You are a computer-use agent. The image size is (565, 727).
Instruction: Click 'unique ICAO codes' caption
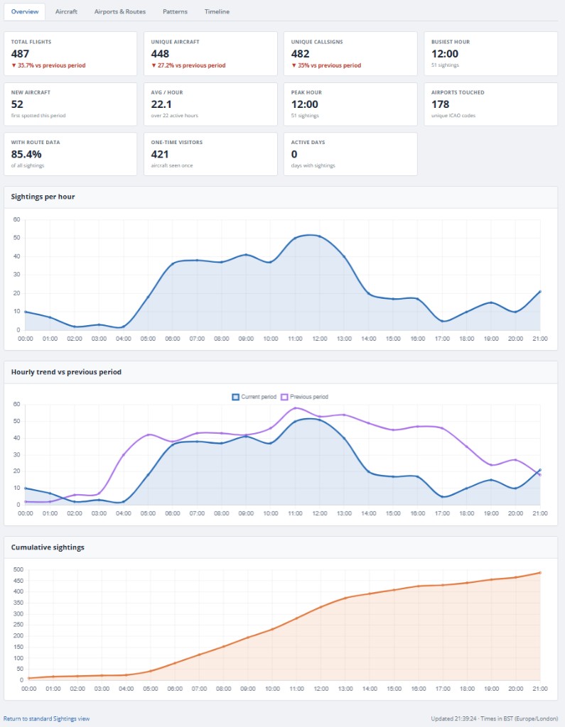pos(453,116)
